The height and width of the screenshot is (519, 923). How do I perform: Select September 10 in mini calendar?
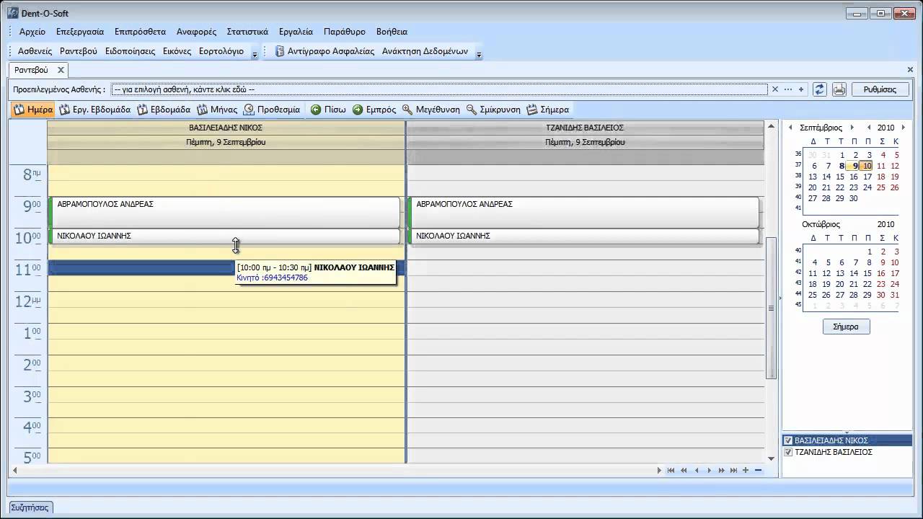[867, 166]
